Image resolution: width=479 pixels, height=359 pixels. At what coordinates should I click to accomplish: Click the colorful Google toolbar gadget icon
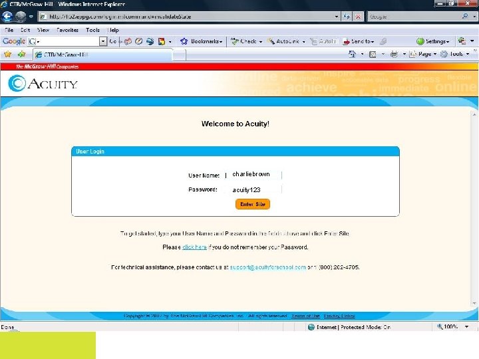pos(162,41)
